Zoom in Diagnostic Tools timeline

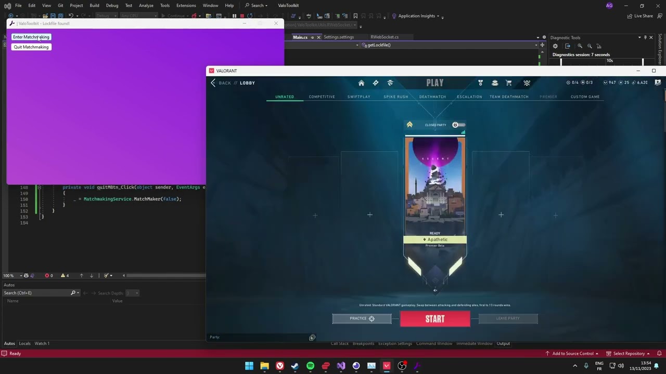pos(580,46)
